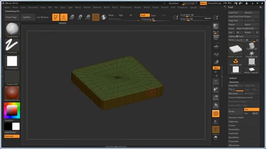The height and width of the screenshot is (149, 266).
Task: Toggle the Smt smooth option next to Divide
Action: pos(251,109)
